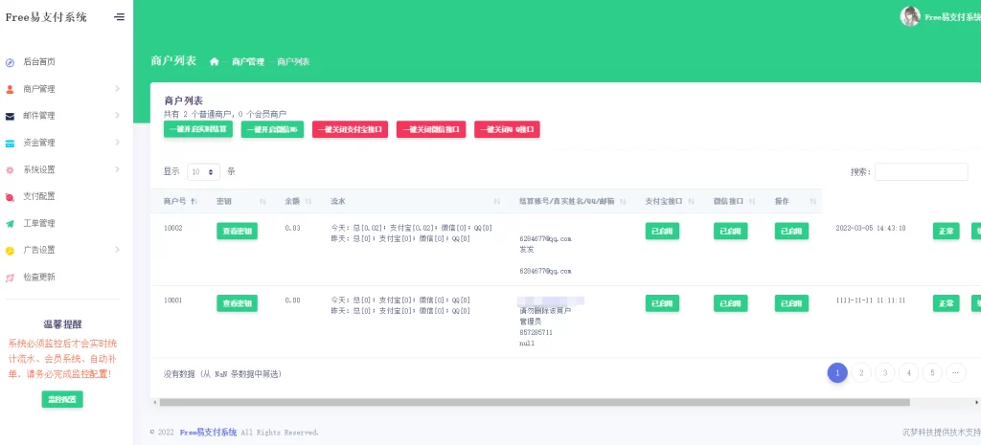
Task: Sort table by 微信接口 column arrows
Action: [751, 201]
